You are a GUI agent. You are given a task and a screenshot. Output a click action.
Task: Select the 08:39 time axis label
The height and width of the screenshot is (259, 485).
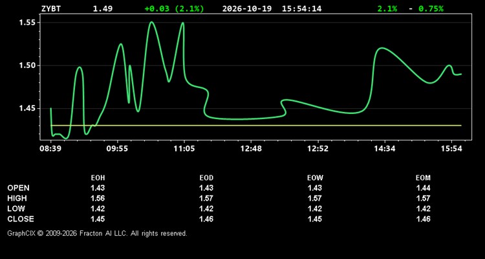pyautogui.click(x=50, y=148)
